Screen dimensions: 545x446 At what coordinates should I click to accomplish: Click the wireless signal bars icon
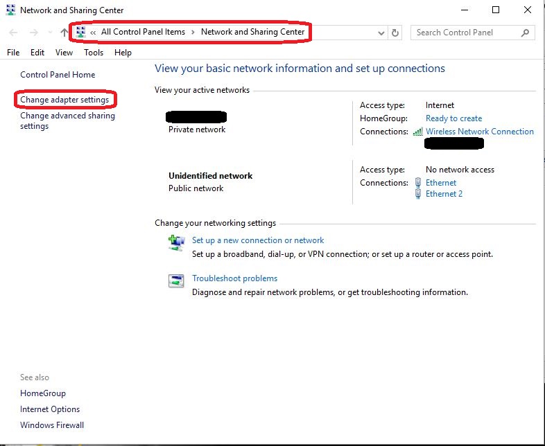[x=418, y=132]
